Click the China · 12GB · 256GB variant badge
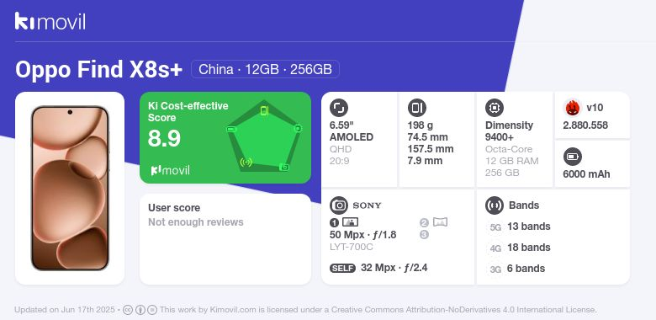 (265, 69)
